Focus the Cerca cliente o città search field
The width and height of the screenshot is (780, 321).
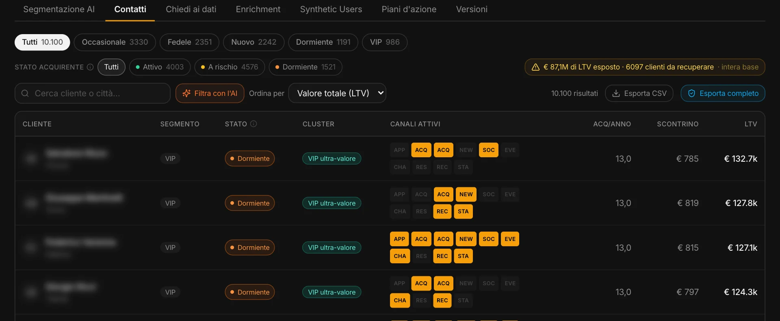point(93,93)
